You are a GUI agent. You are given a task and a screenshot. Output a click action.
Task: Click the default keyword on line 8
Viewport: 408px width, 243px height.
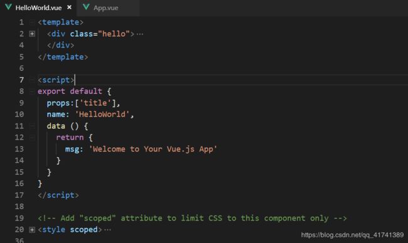(x=86, y=91)
